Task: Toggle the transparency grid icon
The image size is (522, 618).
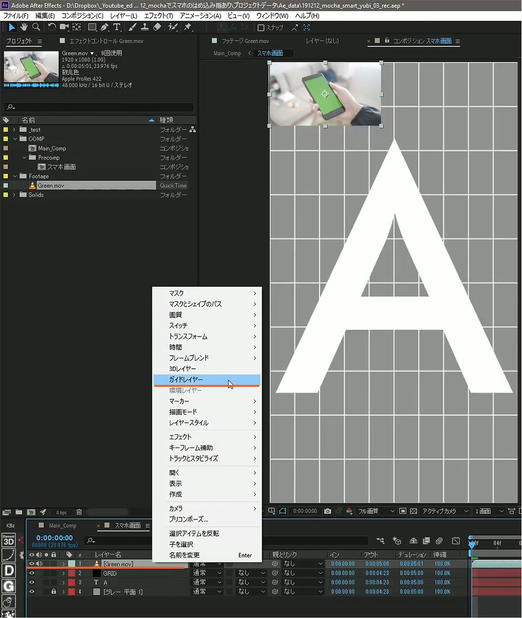Action: [413, 511]
